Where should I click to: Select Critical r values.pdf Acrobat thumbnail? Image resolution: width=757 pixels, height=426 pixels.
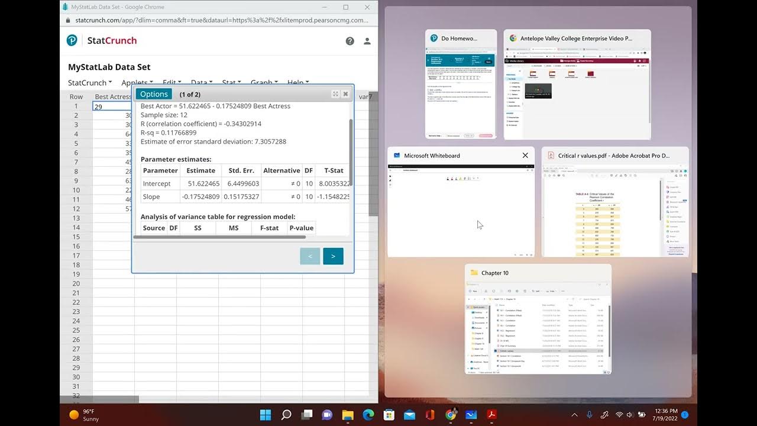tap(615, 202)
